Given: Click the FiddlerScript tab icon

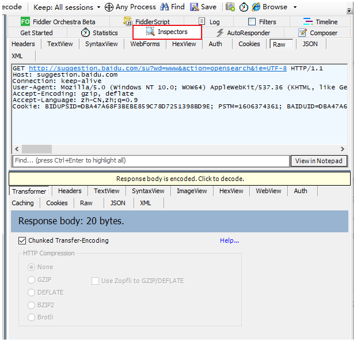Looking at the screenshot, I should coord(127,21).
